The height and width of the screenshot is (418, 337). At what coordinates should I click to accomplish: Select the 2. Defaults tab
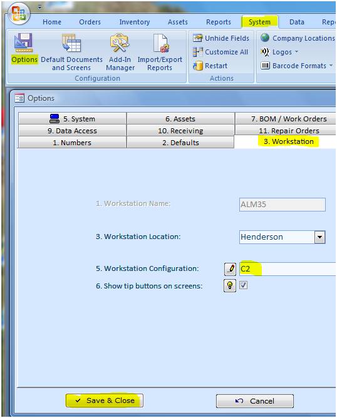coord(180,143)
